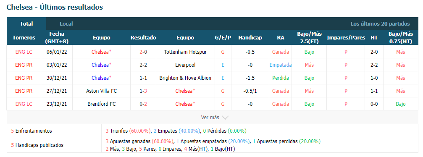The height and width of the screenshot is (157, 423).
Task: Click Chelsea in the 30/12/21 row
Action: [x=101, y=78]
